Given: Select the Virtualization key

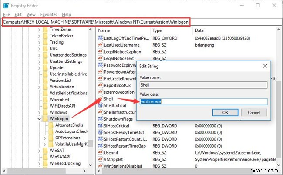Looking at the screenshot, I should click(x=62, y=87).
